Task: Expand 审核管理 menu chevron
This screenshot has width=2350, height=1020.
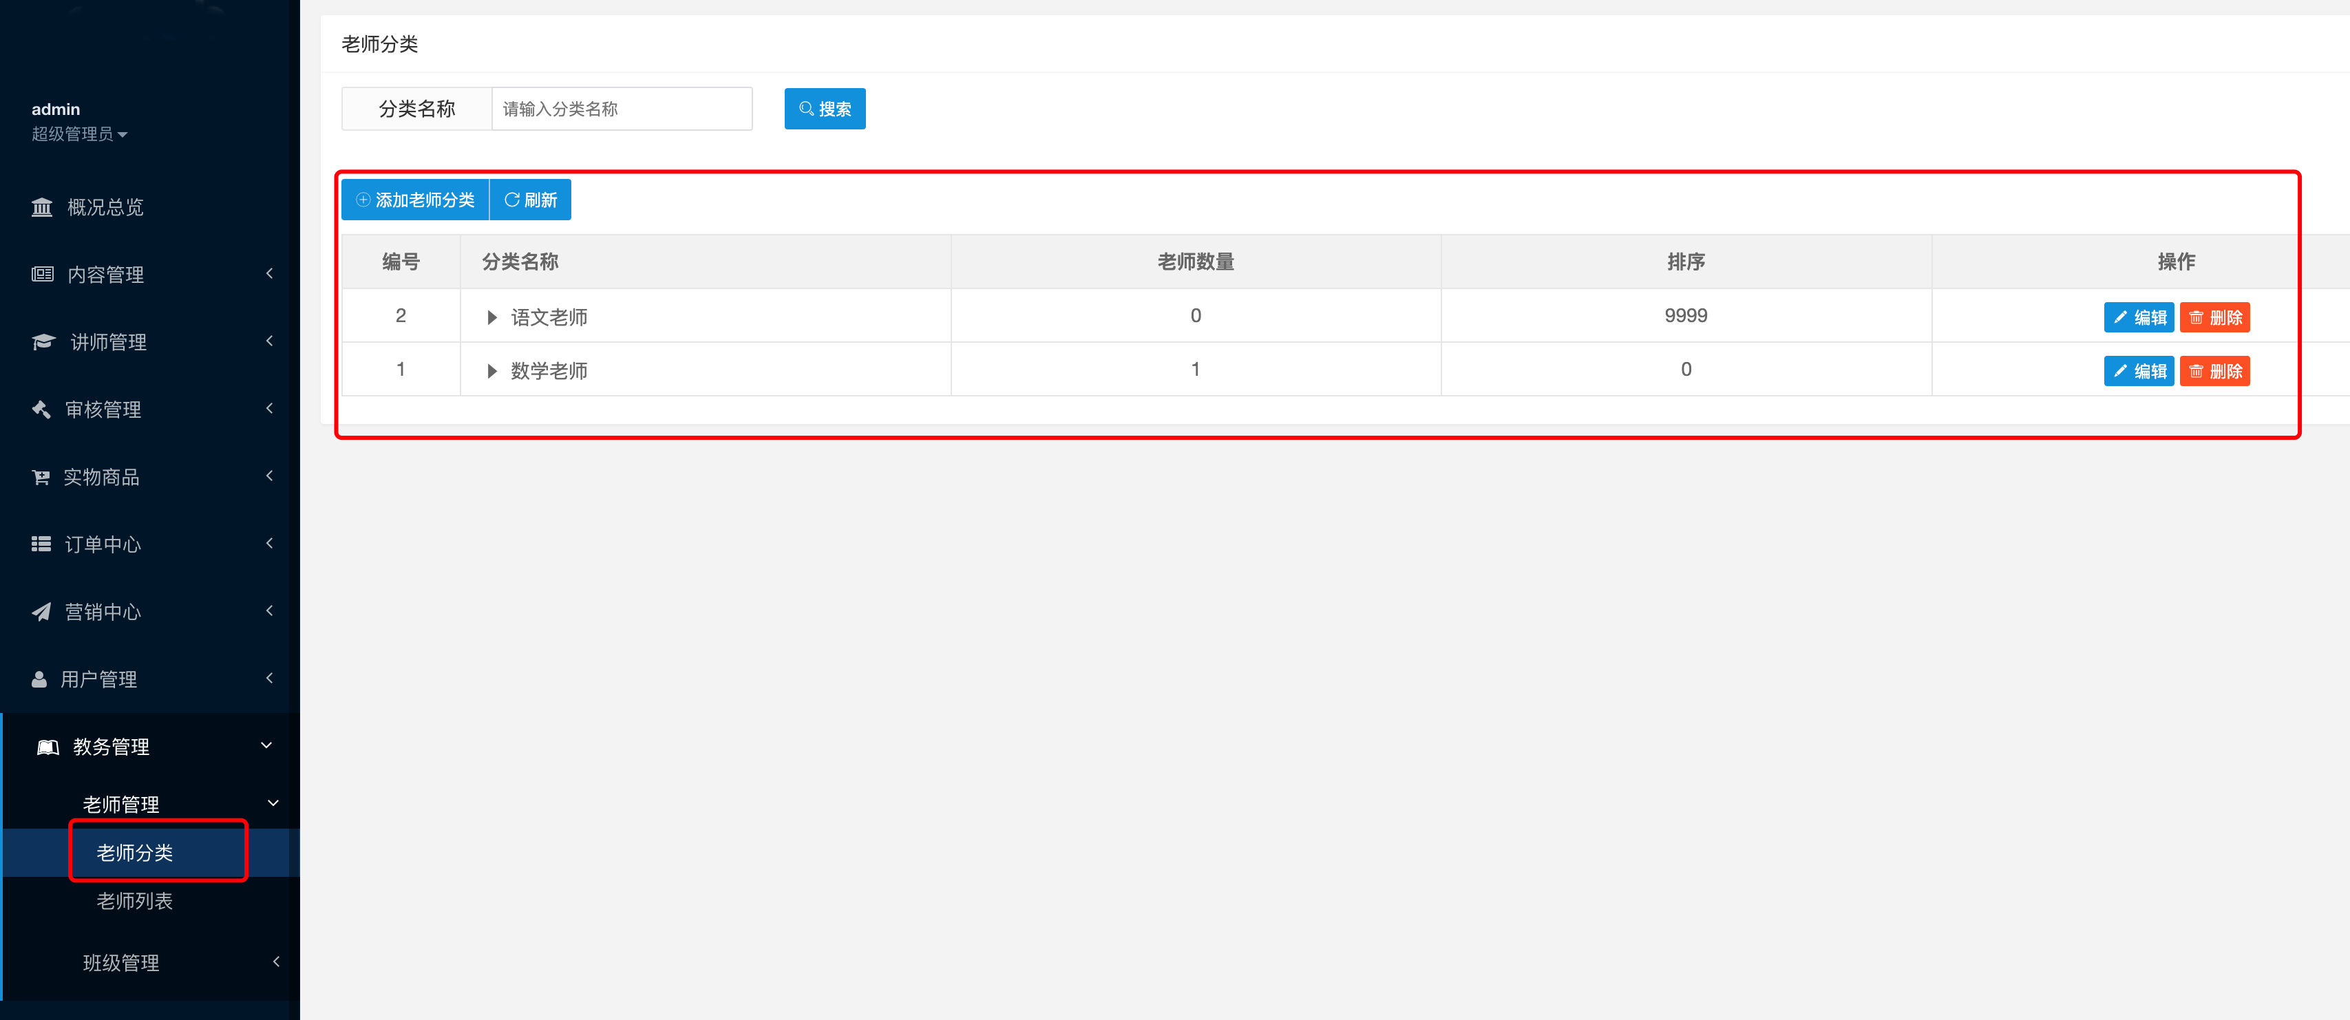Action: [269, 408]
